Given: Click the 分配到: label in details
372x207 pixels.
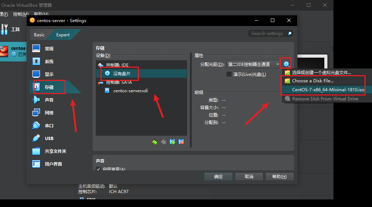Looking at the screenshot, I should pos(211,123).
